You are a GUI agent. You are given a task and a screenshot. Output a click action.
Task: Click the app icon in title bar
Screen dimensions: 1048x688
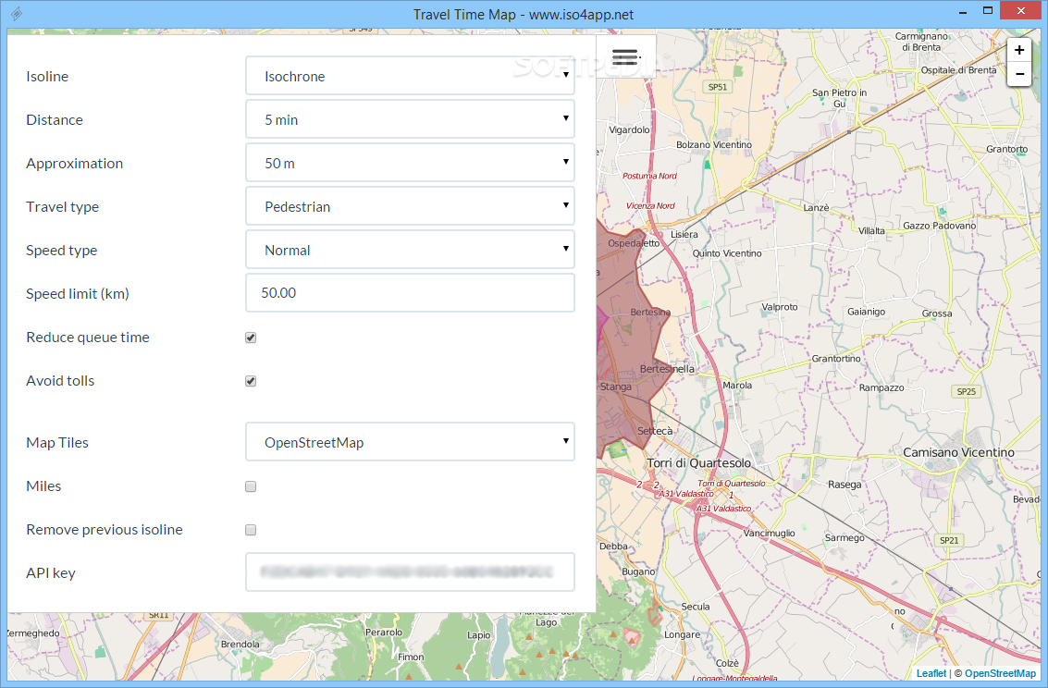click(17, 13)
